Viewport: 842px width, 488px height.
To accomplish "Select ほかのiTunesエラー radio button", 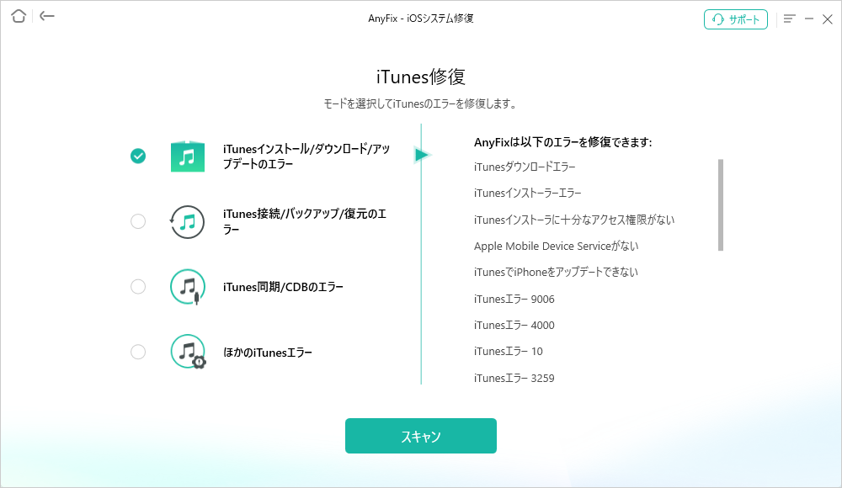I will [x=138, y=353].
